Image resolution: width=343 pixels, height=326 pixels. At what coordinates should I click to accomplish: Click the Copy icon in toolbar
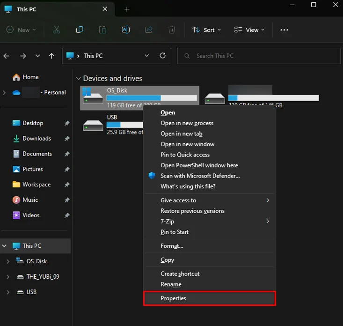[x=80, y=30]
